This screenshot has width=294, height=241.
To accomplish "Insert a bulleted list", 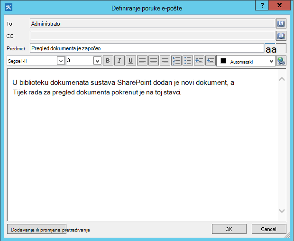I will (x=188, y=61).
